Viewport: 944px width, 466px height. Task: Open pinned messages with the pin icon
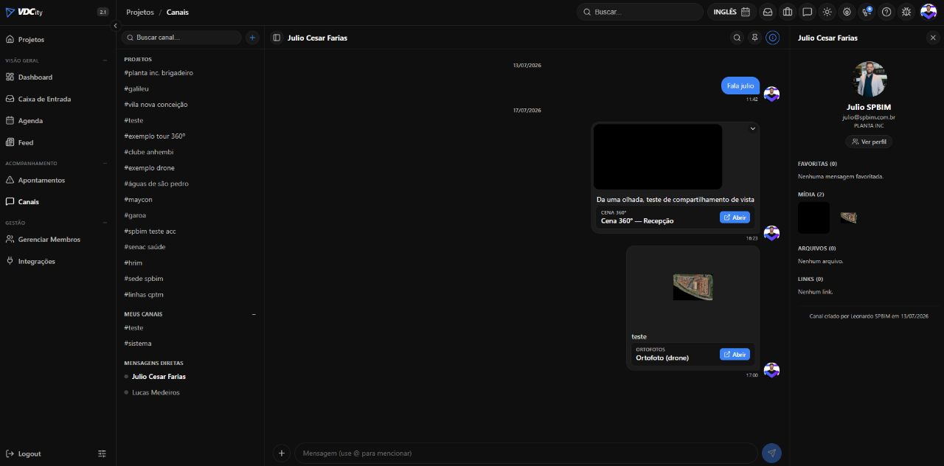(754, 38)
